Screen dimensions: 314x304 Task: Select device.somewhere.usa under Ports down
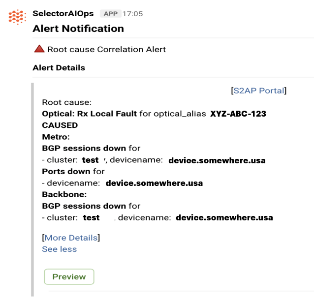tap(154, 183)
